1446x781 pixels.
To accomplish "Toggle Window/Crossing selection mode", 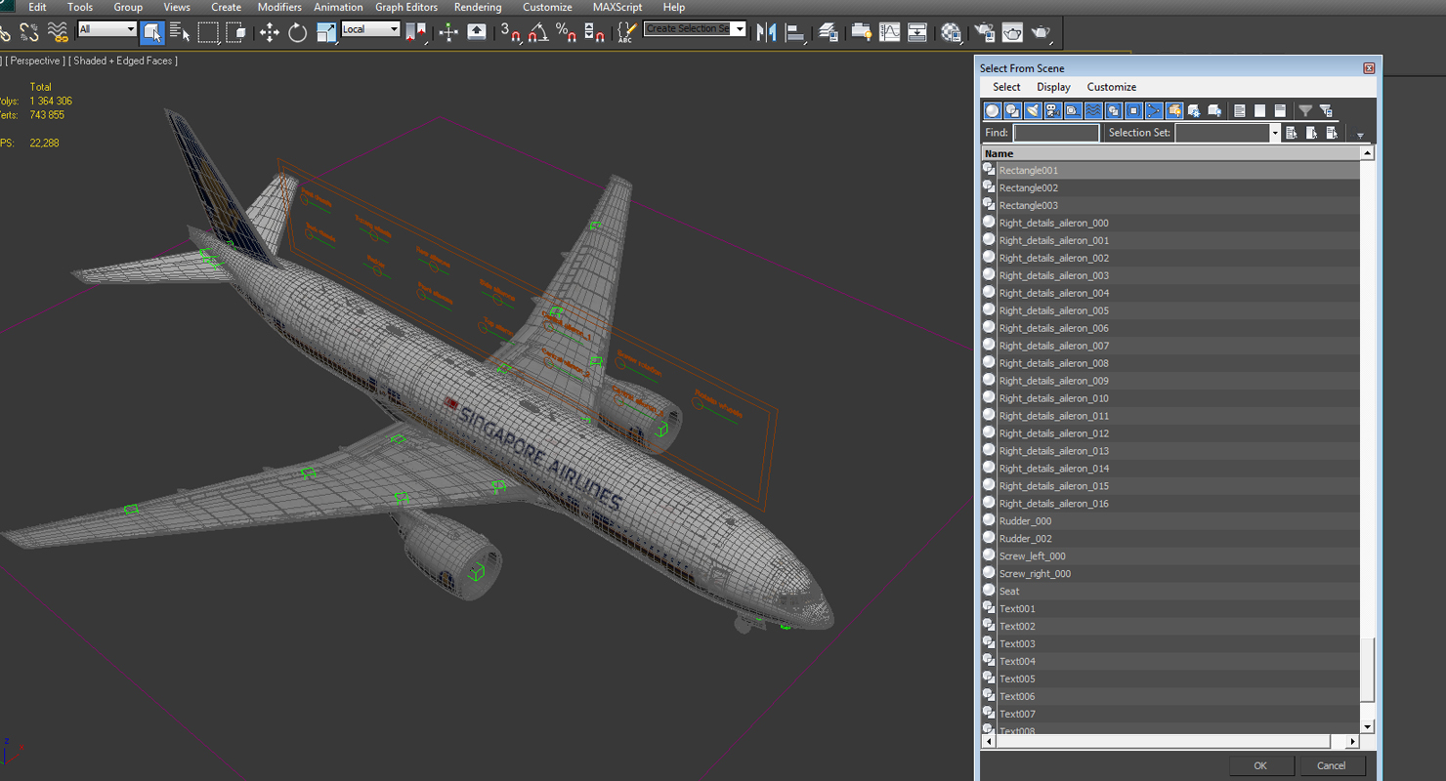I will 236,32.
